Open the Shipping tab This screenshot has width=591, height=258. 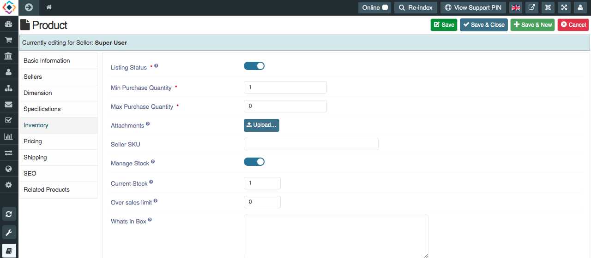(35, 158)
